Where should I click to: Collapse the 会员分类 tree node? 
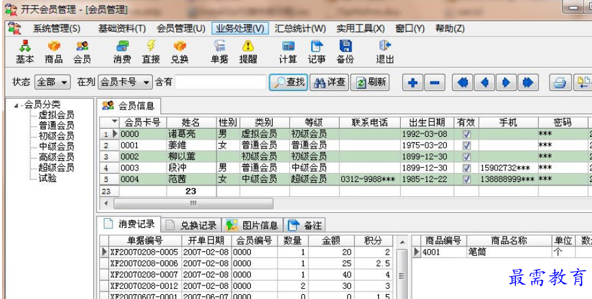pyautogui.click(x=16, y=105)
